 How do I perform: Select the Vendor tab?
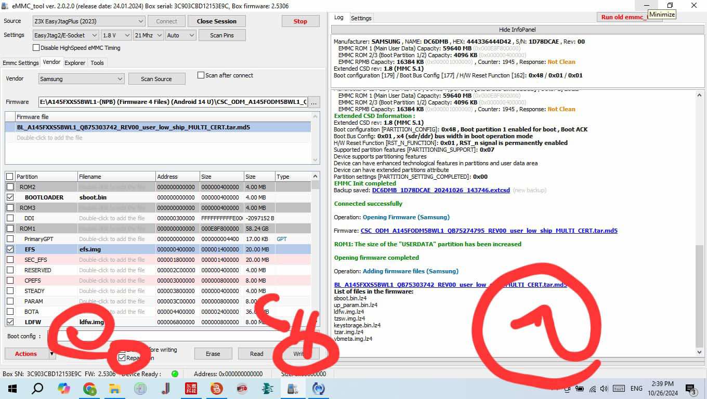coord(51,62)
